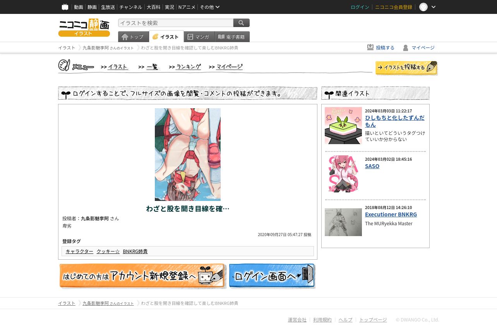Open the 静画 link in top bar
The image size is (497, 330).
point(92,7)
